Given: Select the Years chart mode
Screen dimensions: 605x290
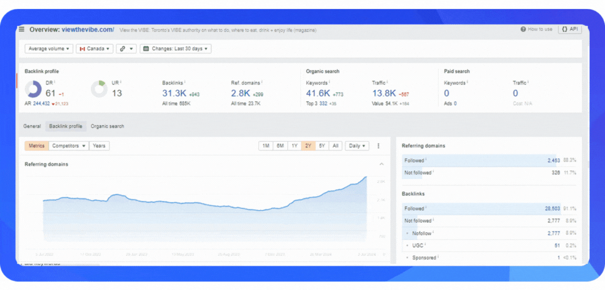Looking at the screenshot, I should click(99, 146).
